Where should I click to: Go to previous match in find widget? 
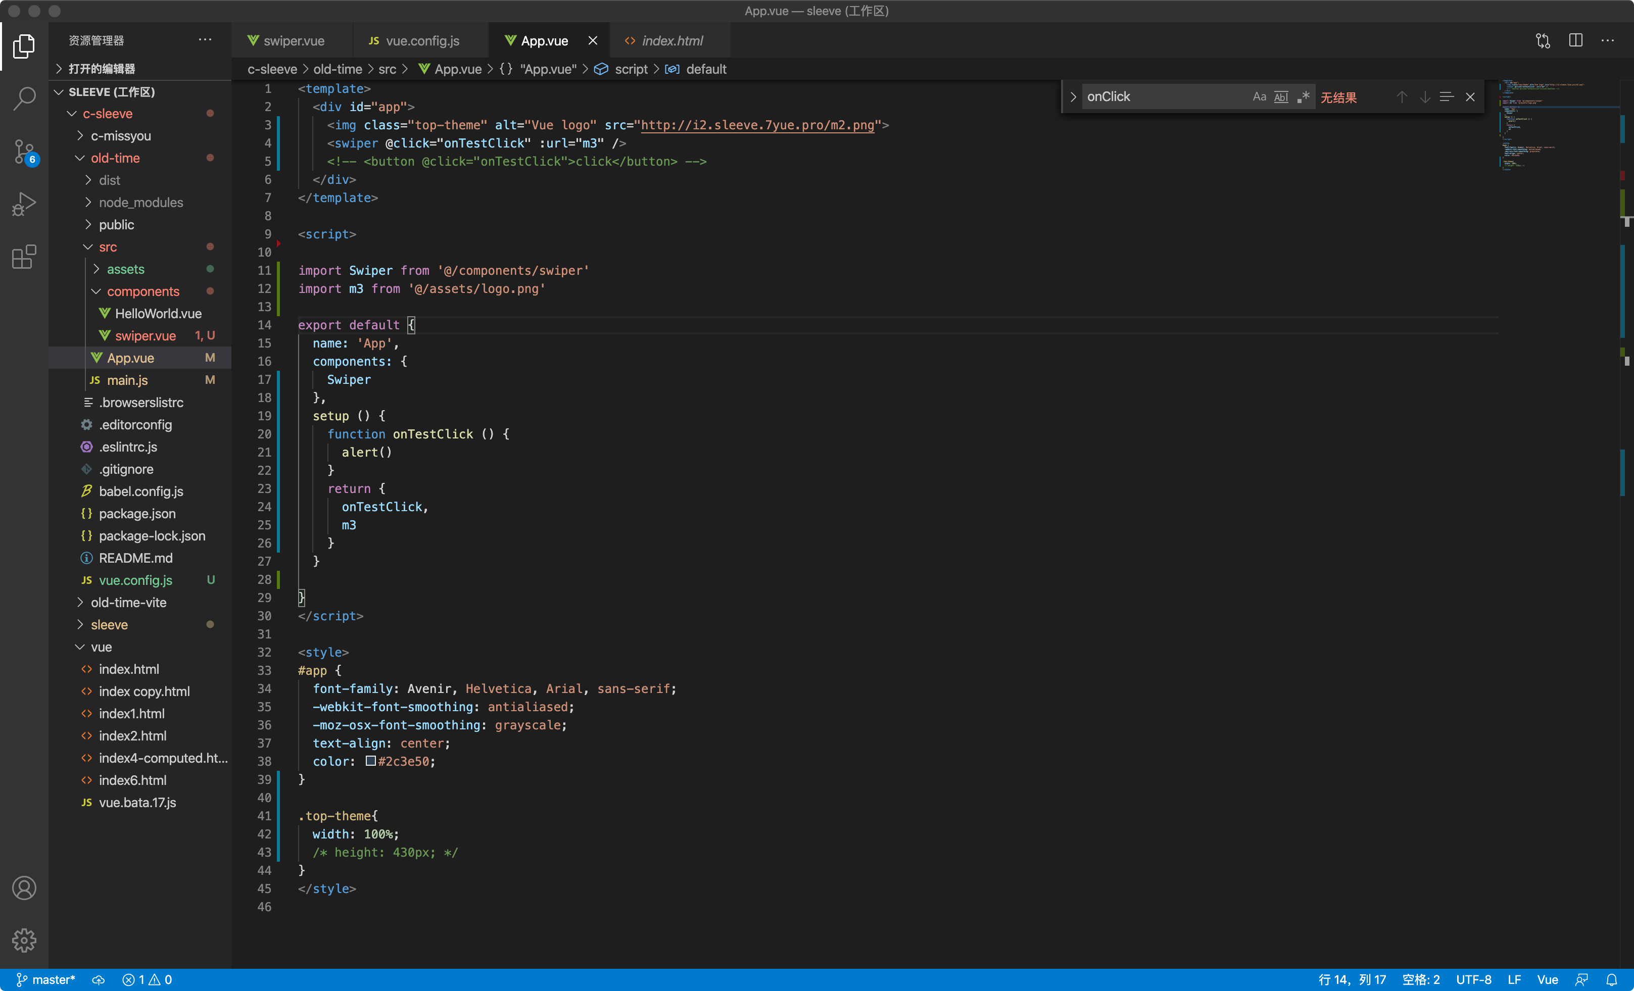tap(1401, 97)
